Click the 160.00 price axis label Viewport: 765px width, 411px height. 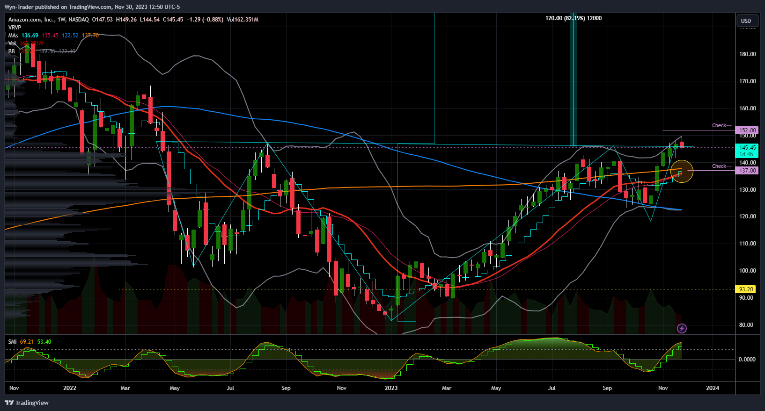click(x=748, y=108)
